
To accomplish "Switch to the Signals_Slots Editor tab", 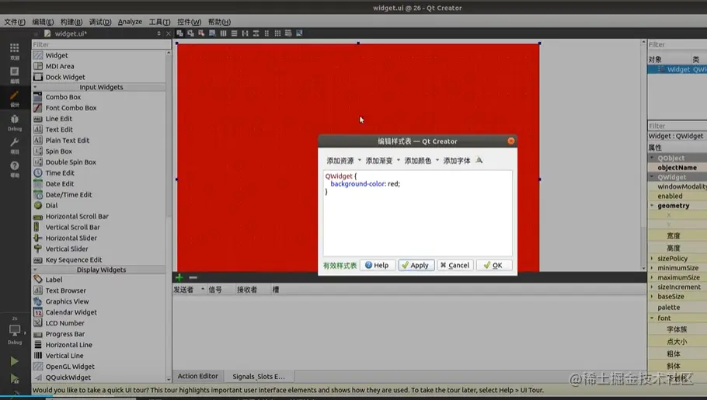I will pos(259,376).
